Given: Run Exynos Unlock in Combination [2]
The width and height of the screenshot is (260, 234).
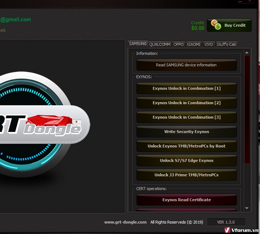Looking at the screenshot, I should pyautogui.click(x=187, y=103).
